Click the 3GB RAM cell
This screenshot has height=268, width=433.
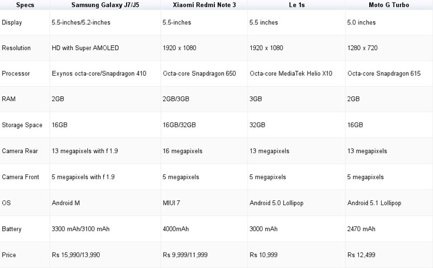(255, 99)
